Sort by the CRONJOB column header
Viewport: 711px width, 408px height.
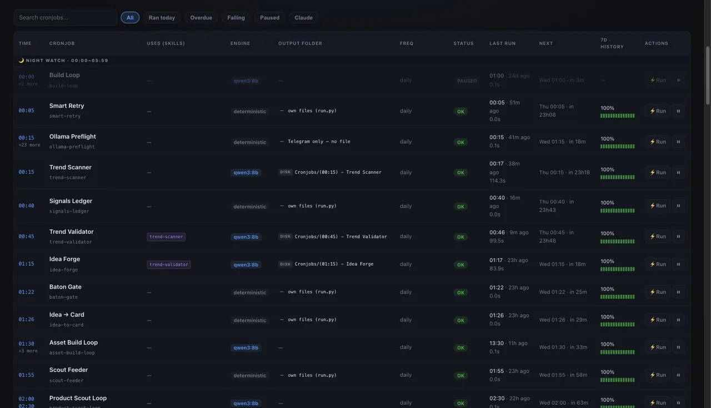point(62,43)
